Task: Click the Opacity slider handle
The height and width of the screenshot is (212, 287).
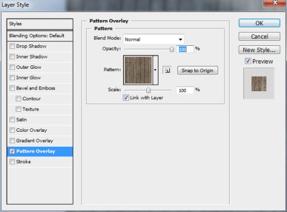Action: [x=172, y=49]
